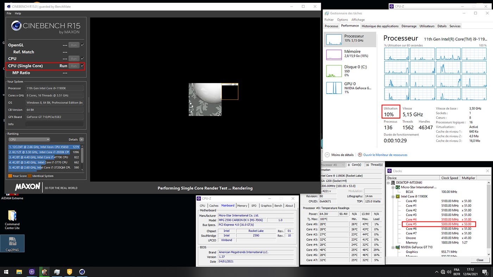Switch to Cinebench from the taskbar
The image size is (493, 277).
[x=82, y=272]
